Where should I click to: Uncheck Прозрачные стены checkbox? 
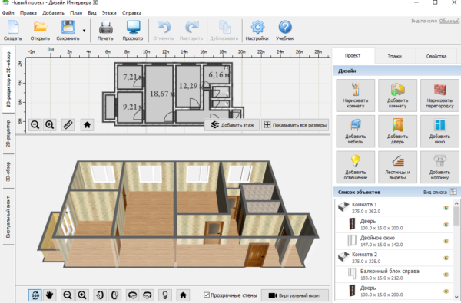tap(207, 295)
